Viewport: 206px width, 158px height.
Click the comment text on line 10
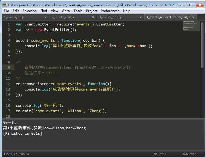(x=42, y=73)
